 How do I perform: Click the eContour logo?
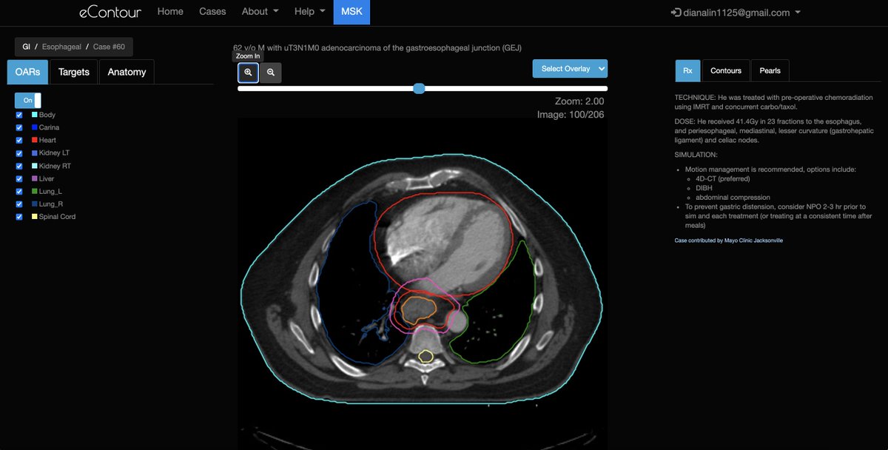[111, 12]
